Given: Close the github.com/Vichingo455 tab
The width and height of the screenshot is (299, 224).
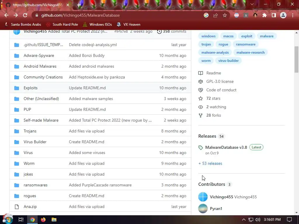Looking at the screenshot, I should tap(68, 5).
